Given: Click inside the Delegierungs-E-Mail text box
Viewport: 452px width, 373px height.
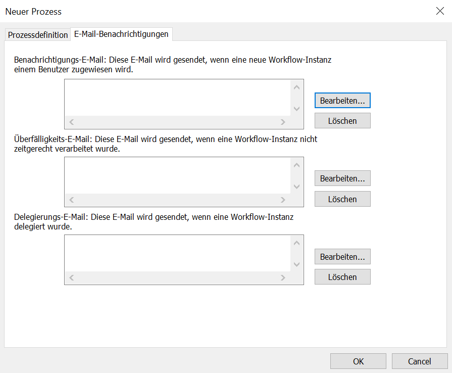Looking at the screenshot, I should point(178,254).
